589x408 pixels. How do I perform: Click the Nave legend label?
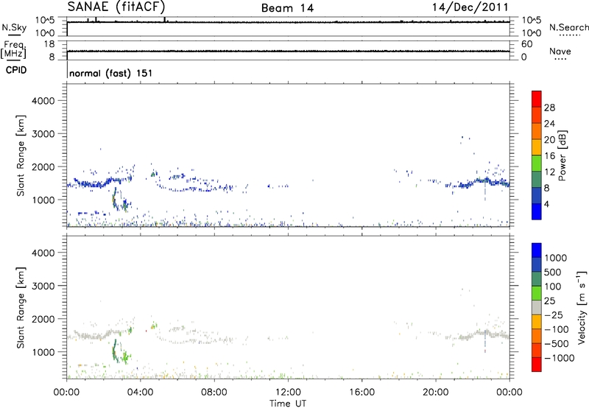point(560,51)
